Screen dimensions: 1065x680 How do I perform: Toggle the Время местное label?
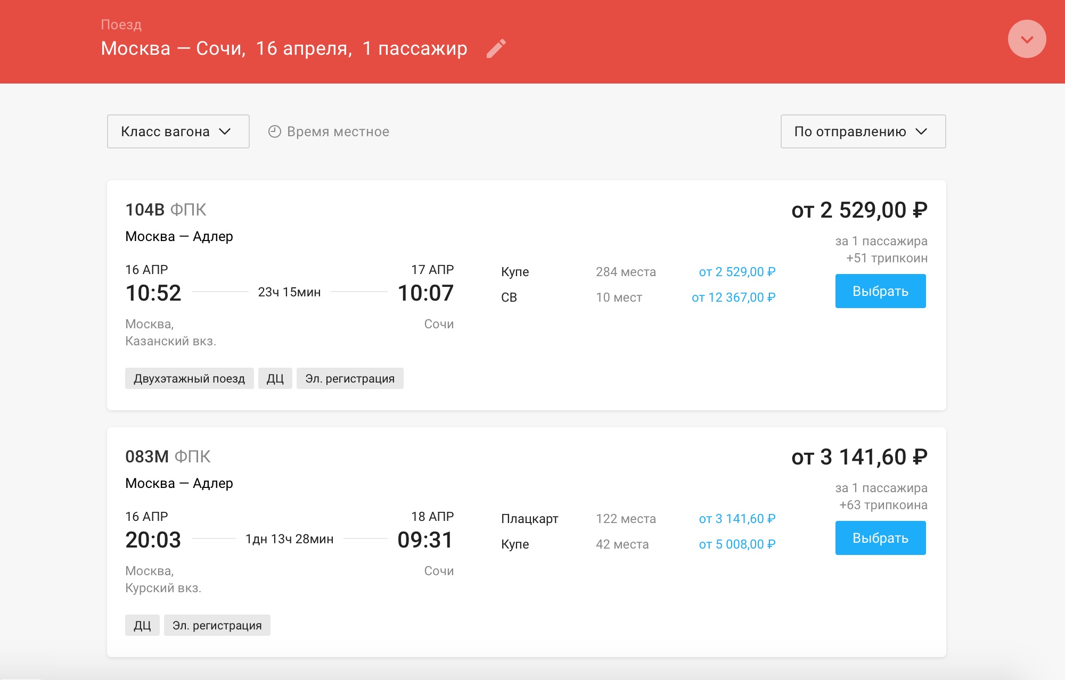tap(338, 131)
